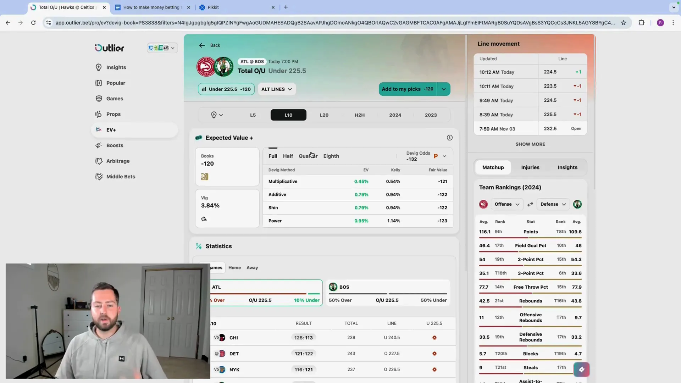The height and width of the screenshot is (383, 681).
Task: Reload the current browser page
Action: tap(33, 23)
